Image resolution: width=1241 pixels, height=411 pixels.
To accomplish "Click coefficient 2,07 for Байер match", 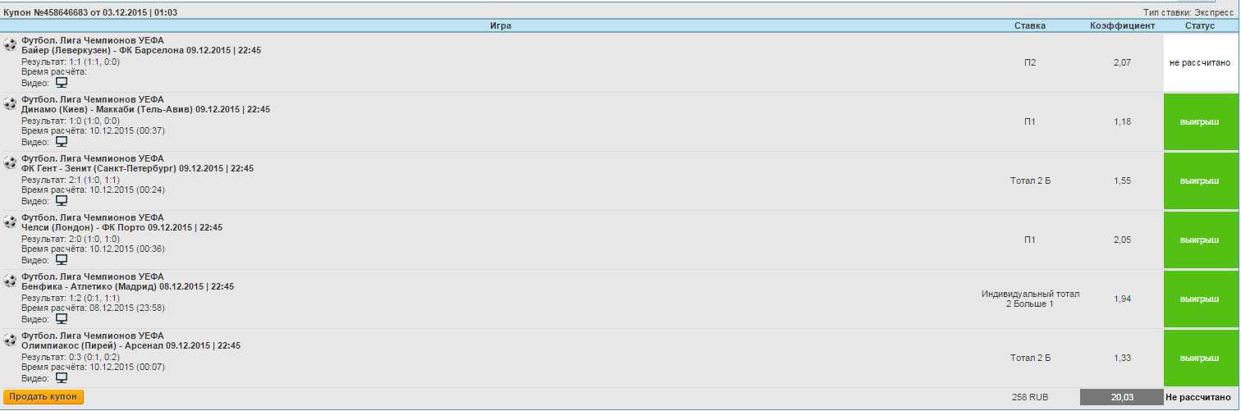I will (x=1122, y=62).
